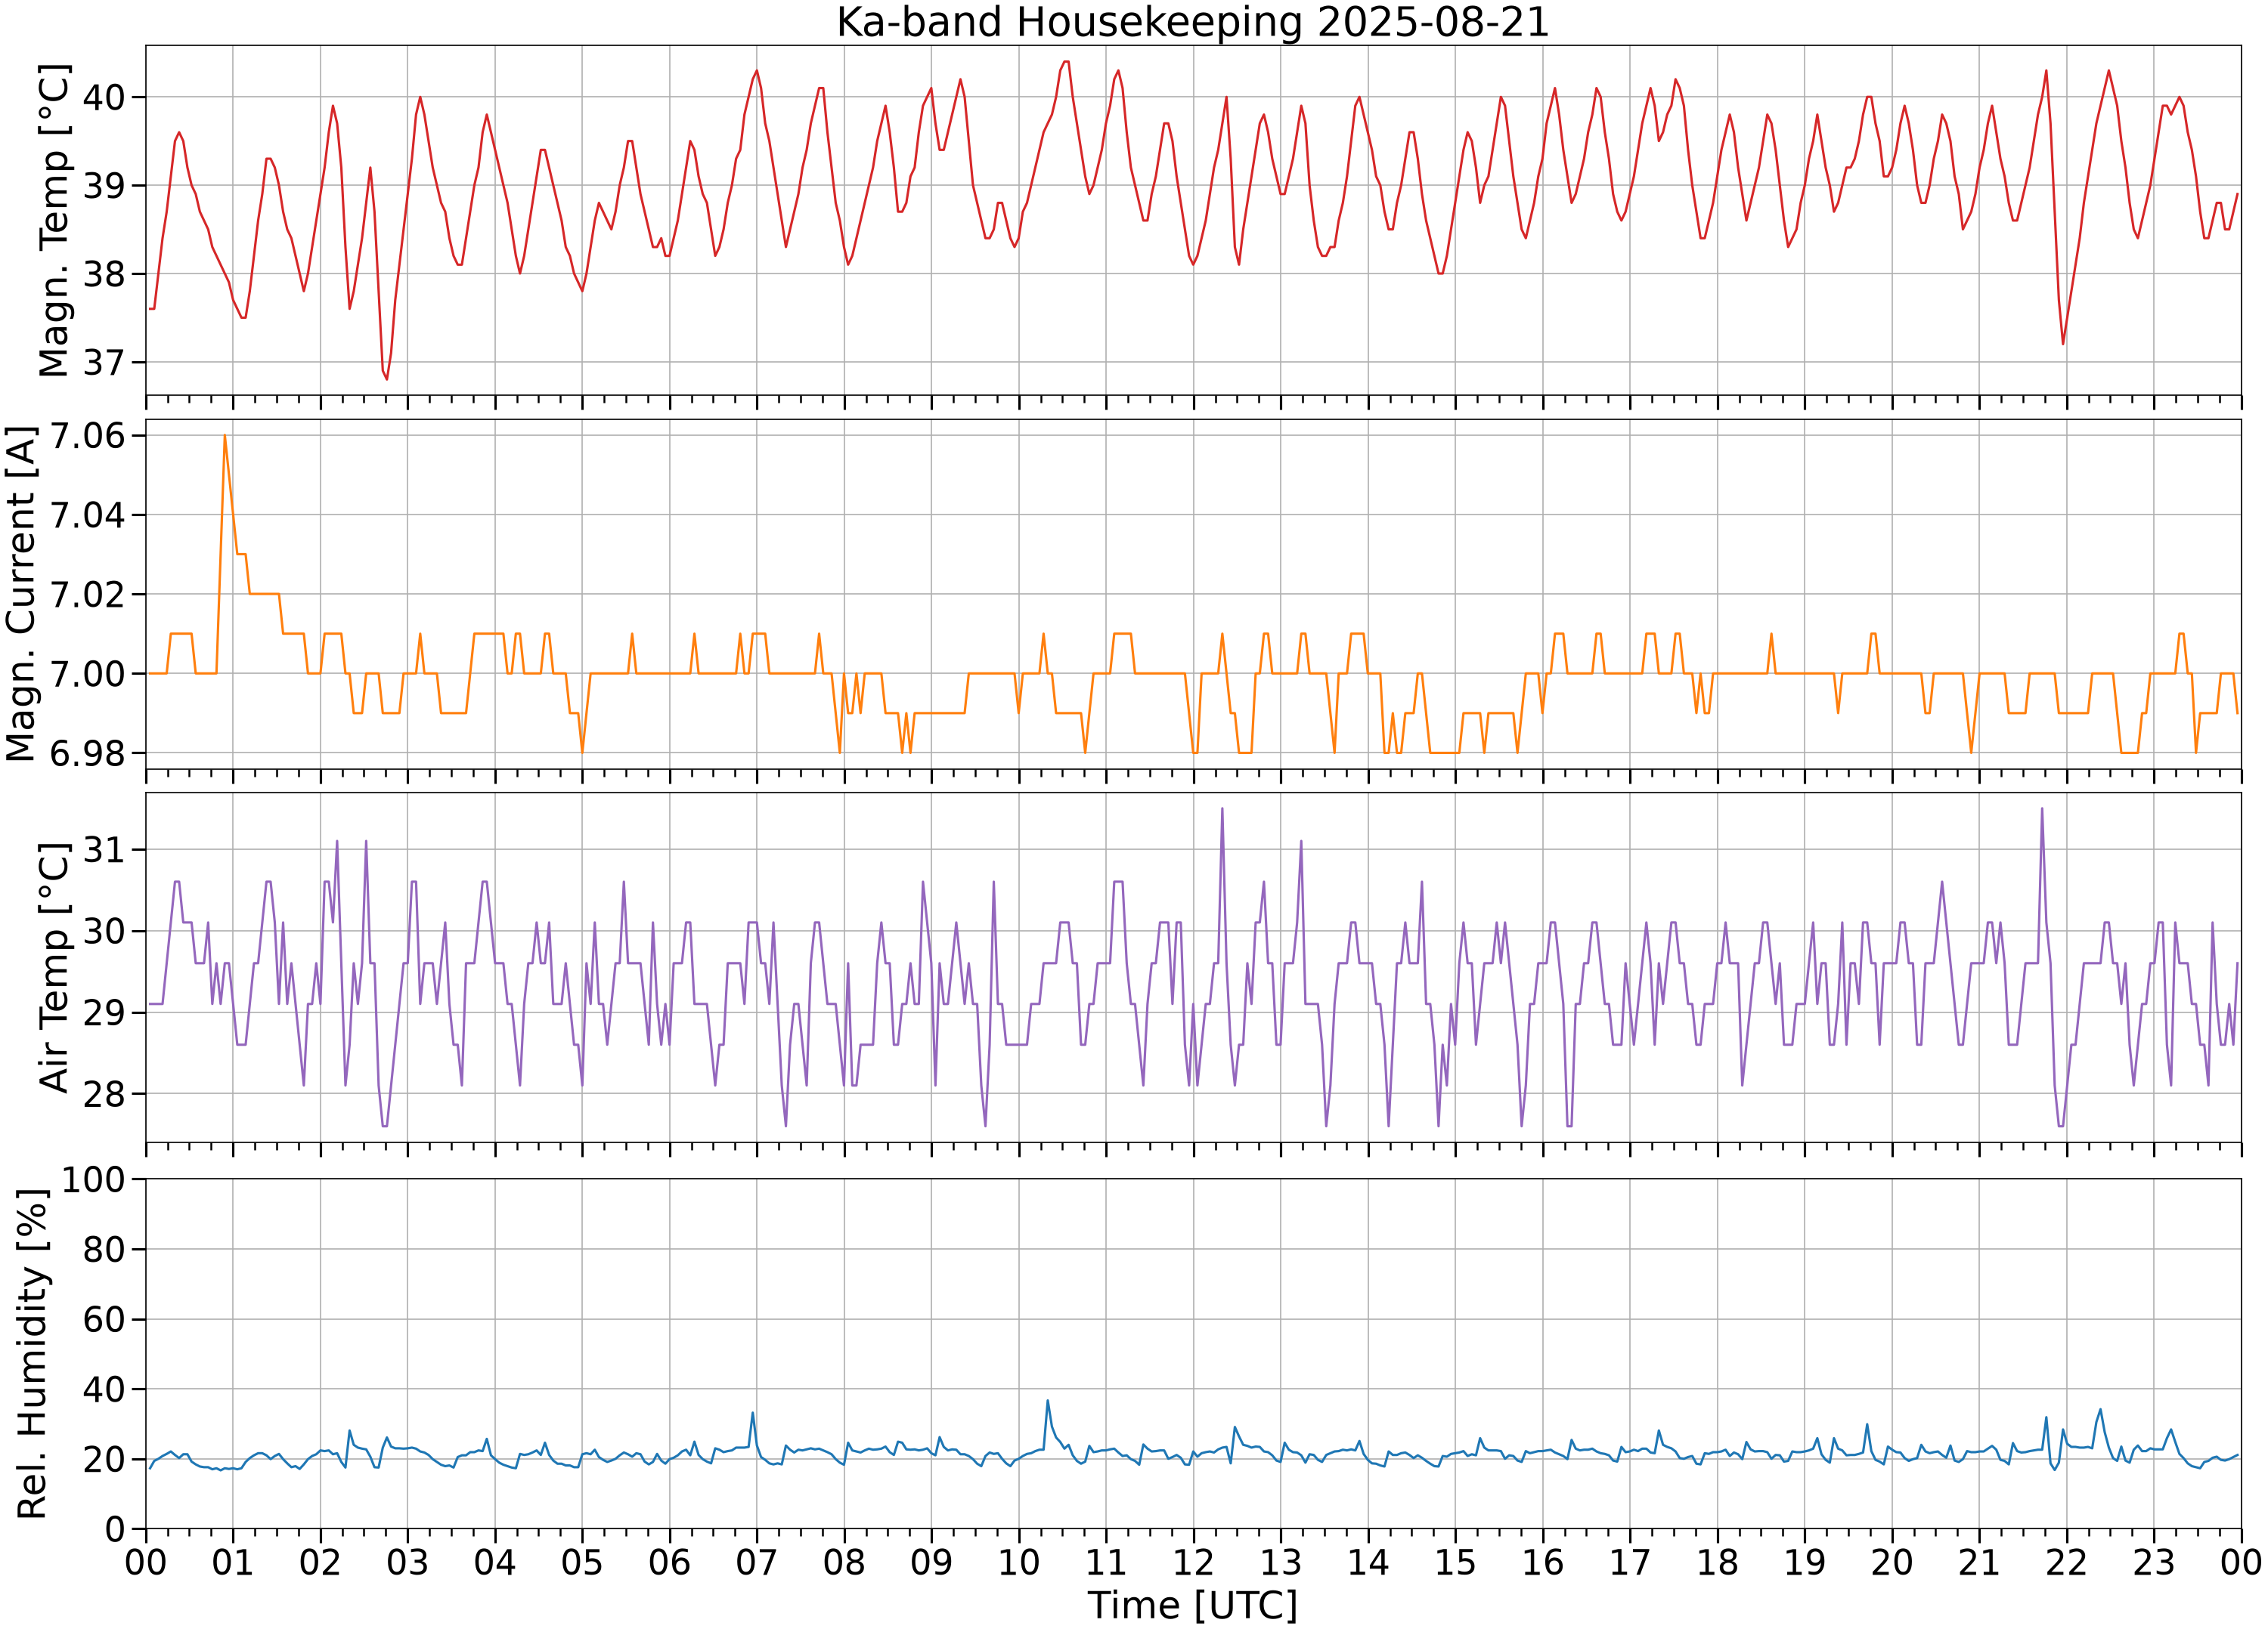Click the 18 hour tick label

(x=1717, y=1562)
